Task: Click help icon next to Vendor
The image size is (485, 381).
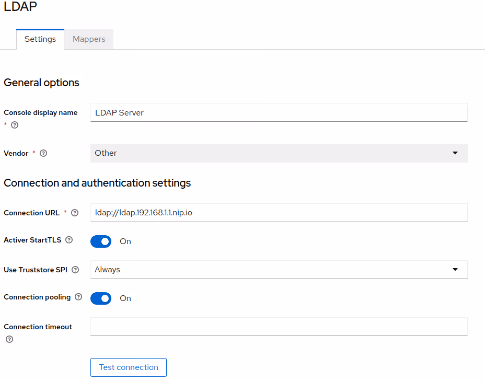Action: (x=43, y=153)
